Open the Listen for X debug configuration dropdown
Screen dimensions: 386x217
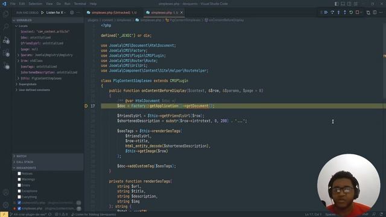pos(56,13)
